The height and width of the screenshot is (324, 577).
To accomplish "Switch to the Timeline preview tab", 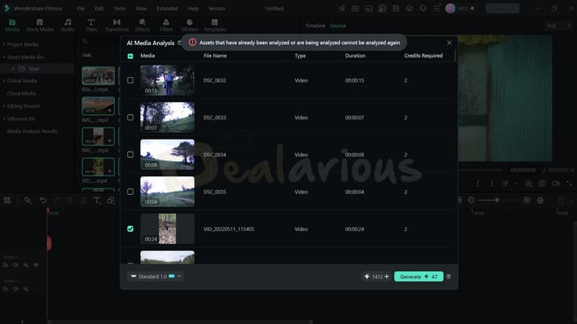I will 316,26.
